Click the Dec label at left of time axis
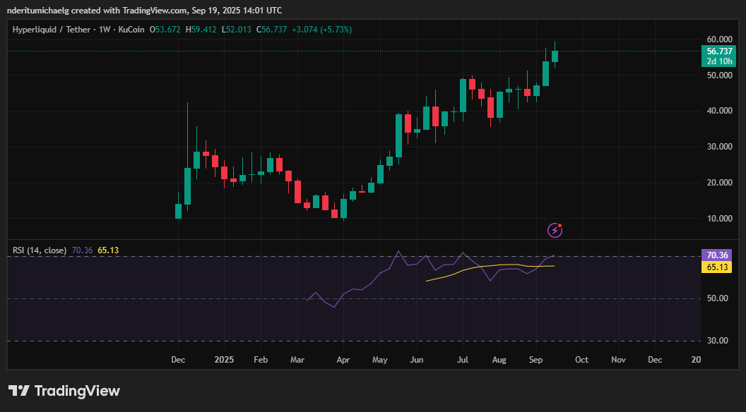This screenshot has height=412, width=746. point(178,360)
